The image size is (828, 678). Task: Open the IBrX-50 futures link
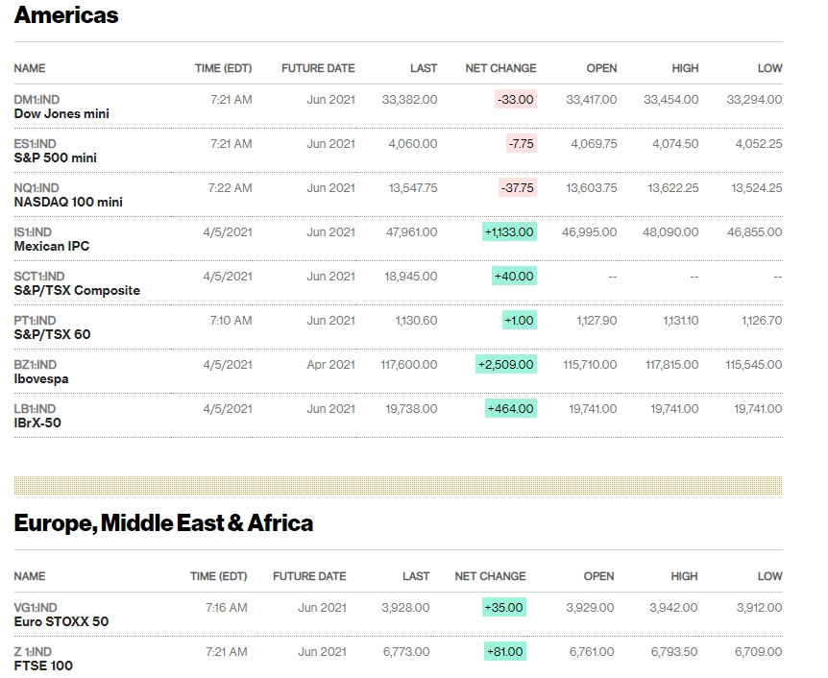click(37, 423)
